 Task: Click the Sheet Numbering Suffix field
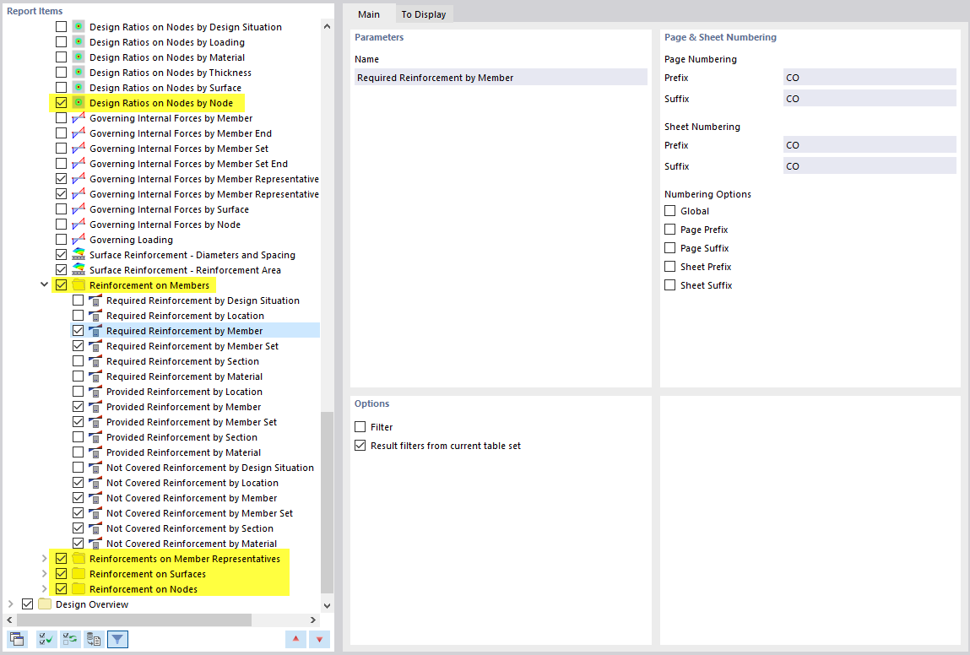[870, 165]
